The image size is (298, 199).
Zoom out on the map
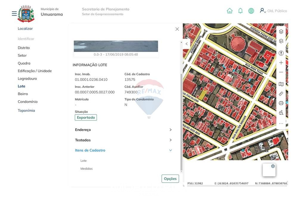281,72
